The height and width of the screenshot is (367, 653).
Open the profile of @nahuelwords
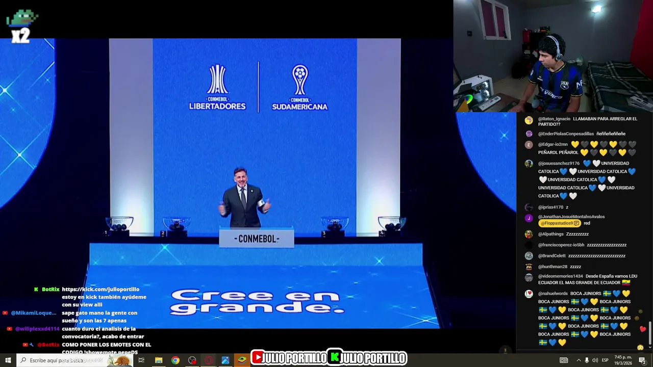click(553, 294)
